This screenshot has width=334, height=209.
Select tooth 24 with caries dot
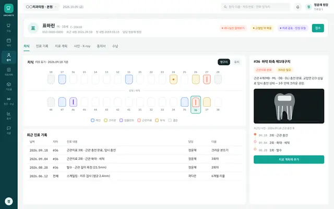pos(174,79)
